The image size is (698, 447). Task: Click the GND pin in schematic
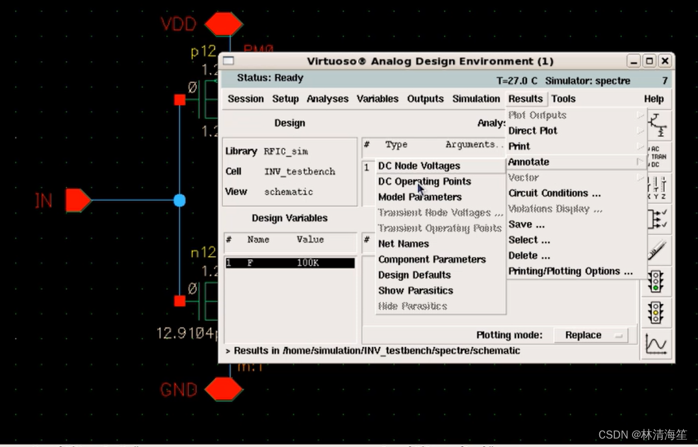(224, 389)
